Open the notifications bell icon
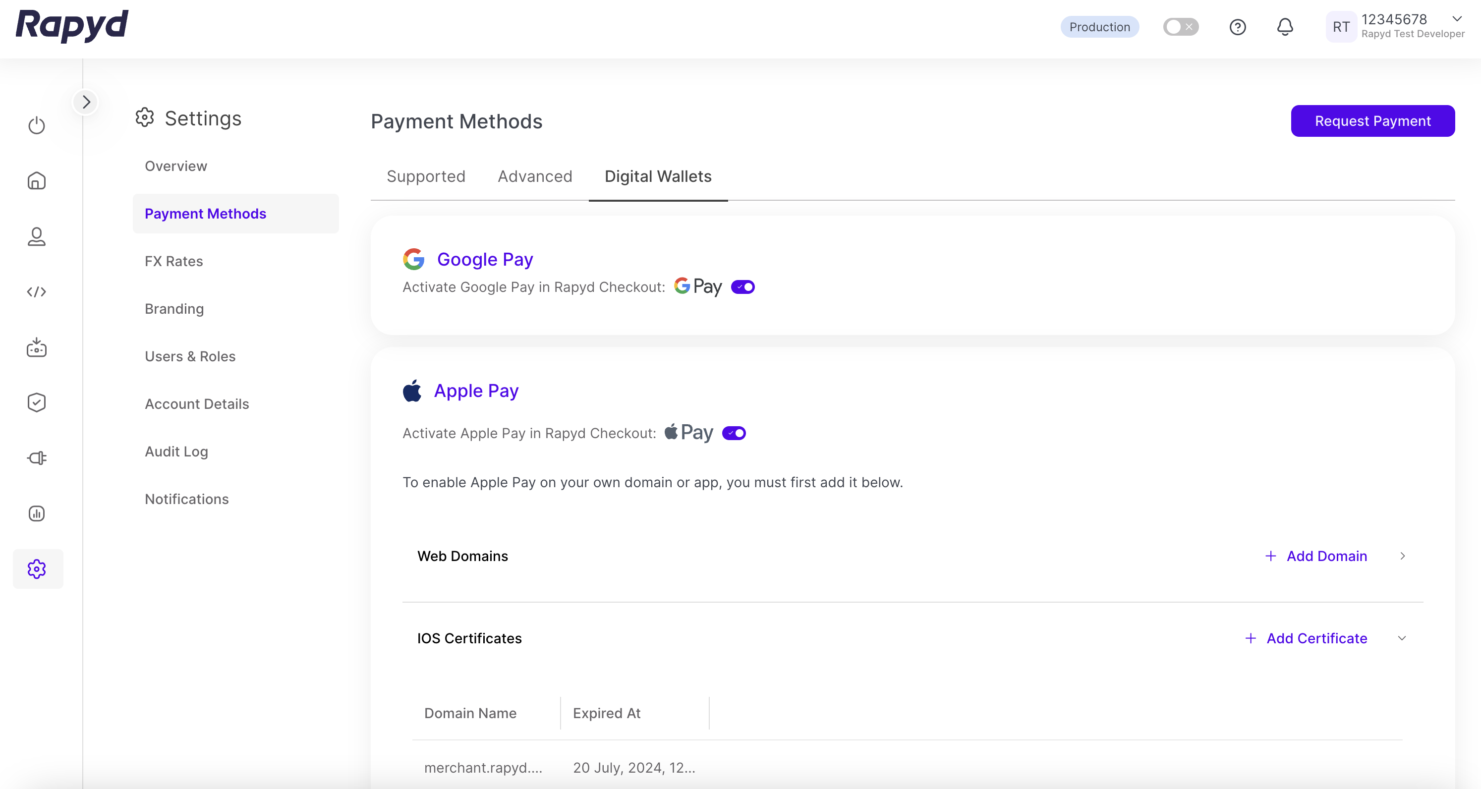Screen dimensions: 1481x789 point(1285,27)
